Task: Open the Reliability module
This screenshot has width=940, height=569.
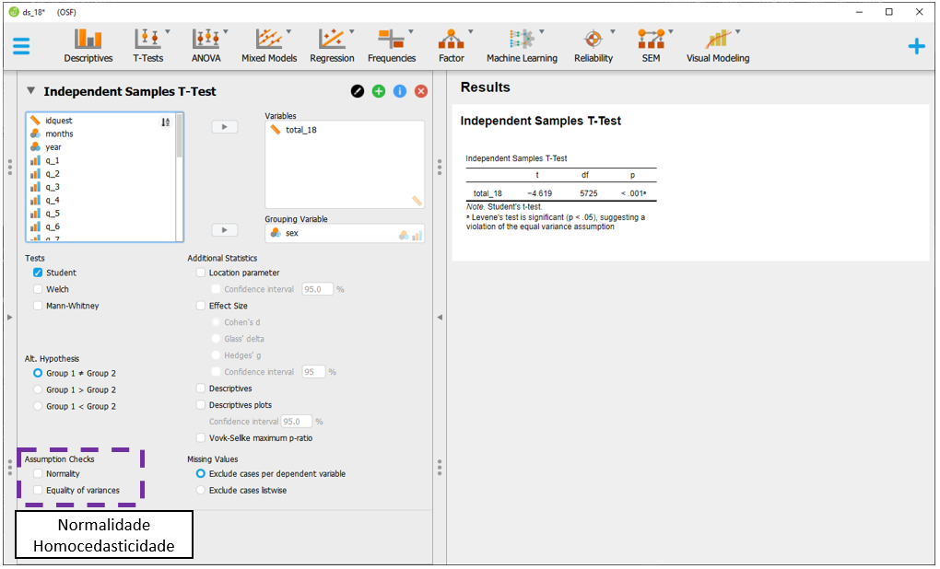Action: (593, 46)
